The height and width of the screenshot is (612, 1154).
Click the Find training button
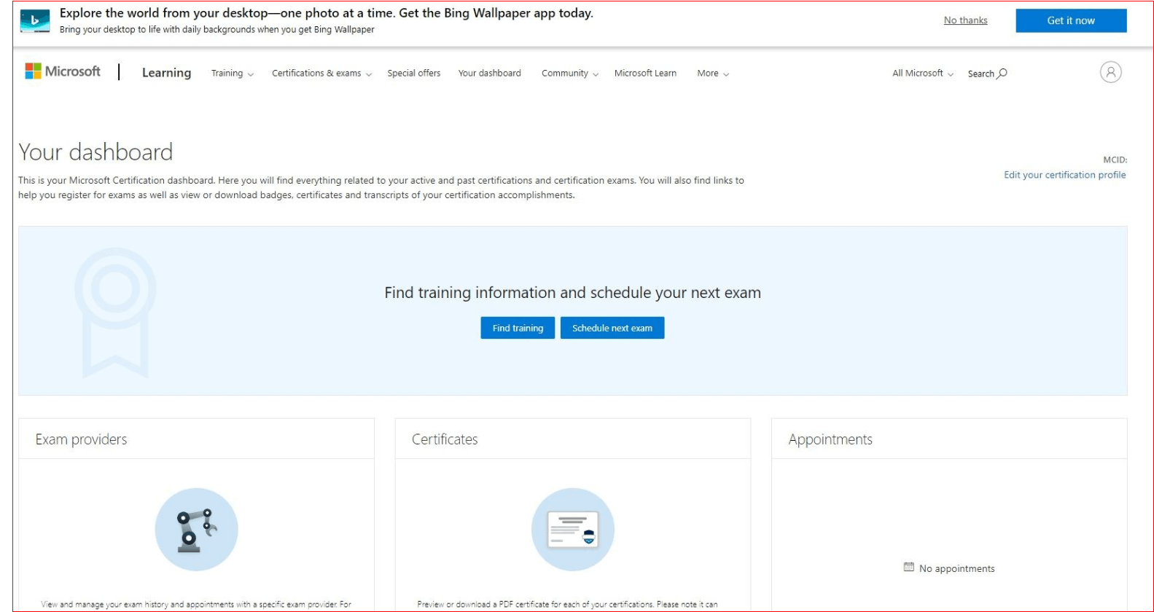click(518, 328)
